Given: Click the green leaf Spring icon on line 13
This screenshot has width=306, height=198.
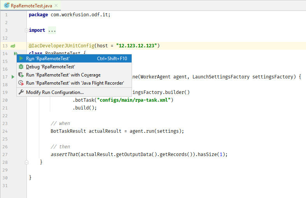Looking at the screenshot, I should (13, 46).
